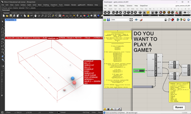The width and height of the screenshot is (191, 114).
Task: Click the lightbulb Hide/Show icon in Rhino
Action: (77, 16)
